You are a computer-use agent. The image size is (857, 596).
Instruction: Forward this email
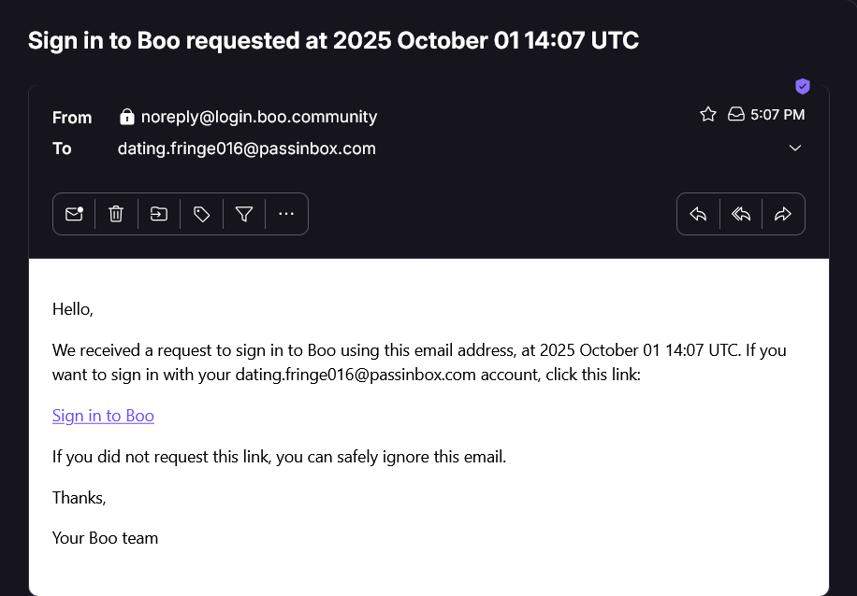tap(783, 214)
